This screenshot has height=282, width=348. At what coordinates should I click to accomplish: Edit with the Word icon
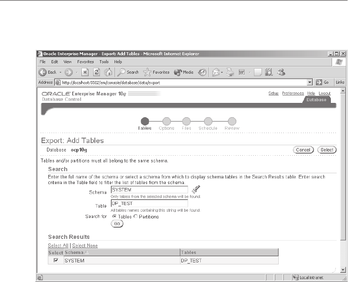(241, 72)
